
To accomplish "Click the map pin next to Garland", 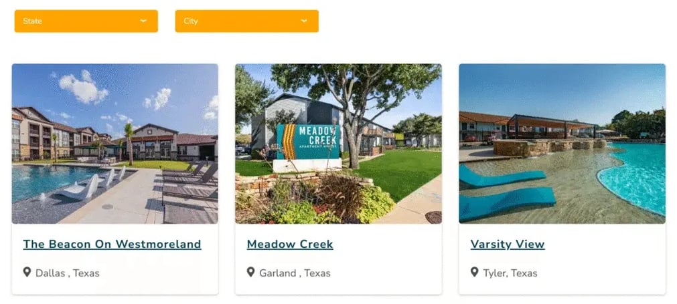I will pyautogui.click(x=251, y=272).
